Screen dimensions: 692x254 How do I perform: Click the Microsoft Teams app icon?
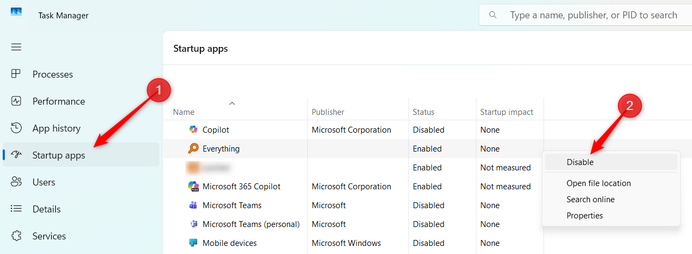coord(193,205)
